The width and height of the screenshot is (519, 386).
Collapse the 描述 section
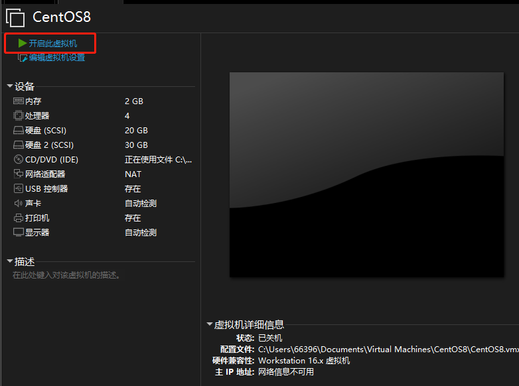pyautogui.click(x=10, y=261)
